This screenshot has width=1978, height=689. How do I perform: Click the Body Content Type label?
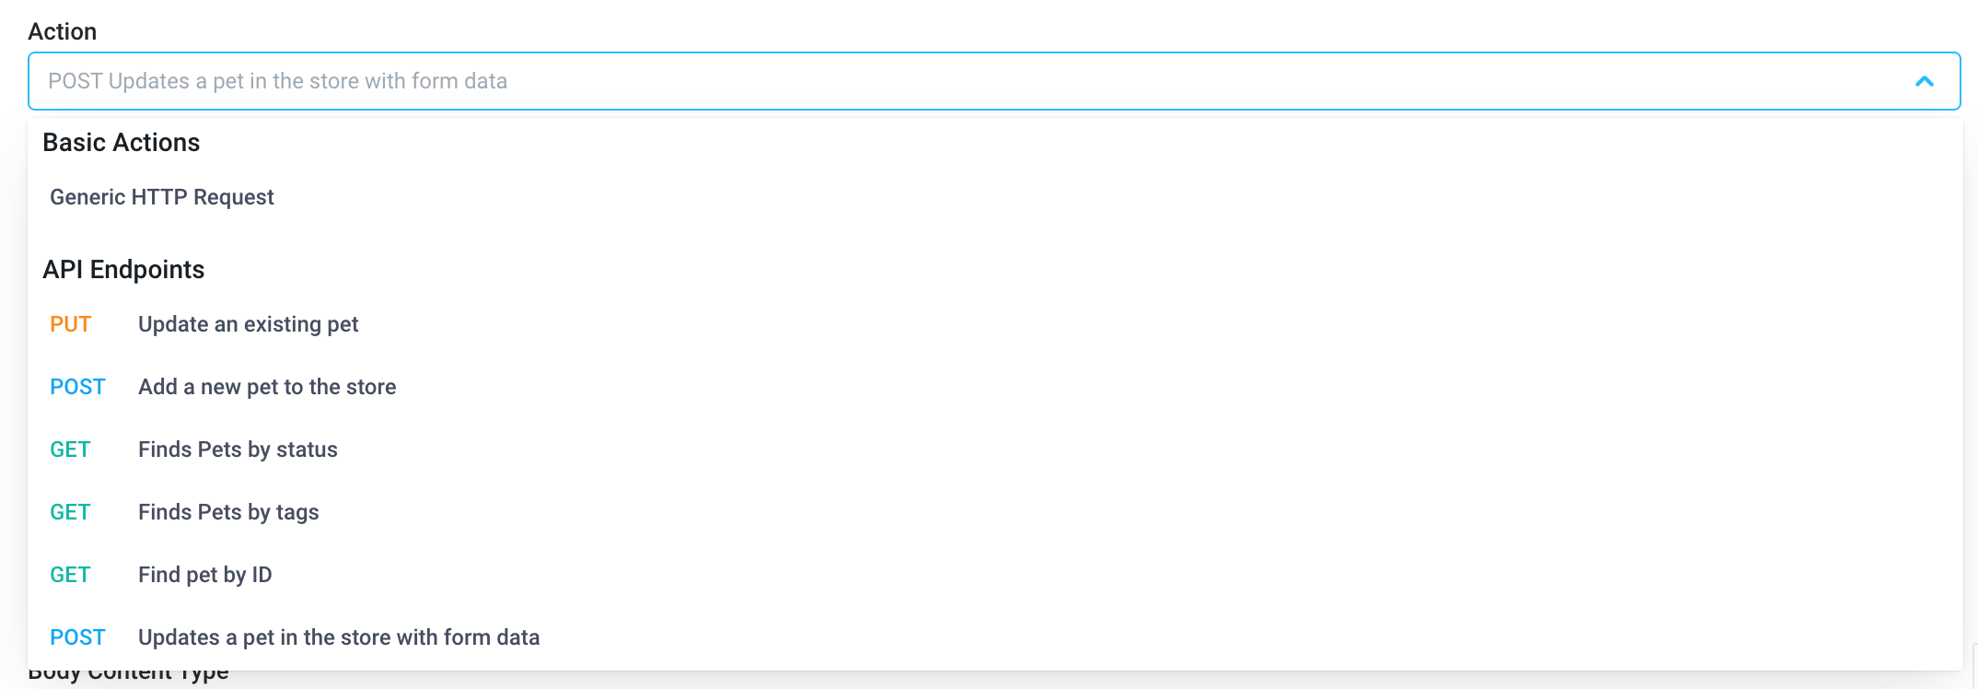pyautogui.click(x=127, y=672)
